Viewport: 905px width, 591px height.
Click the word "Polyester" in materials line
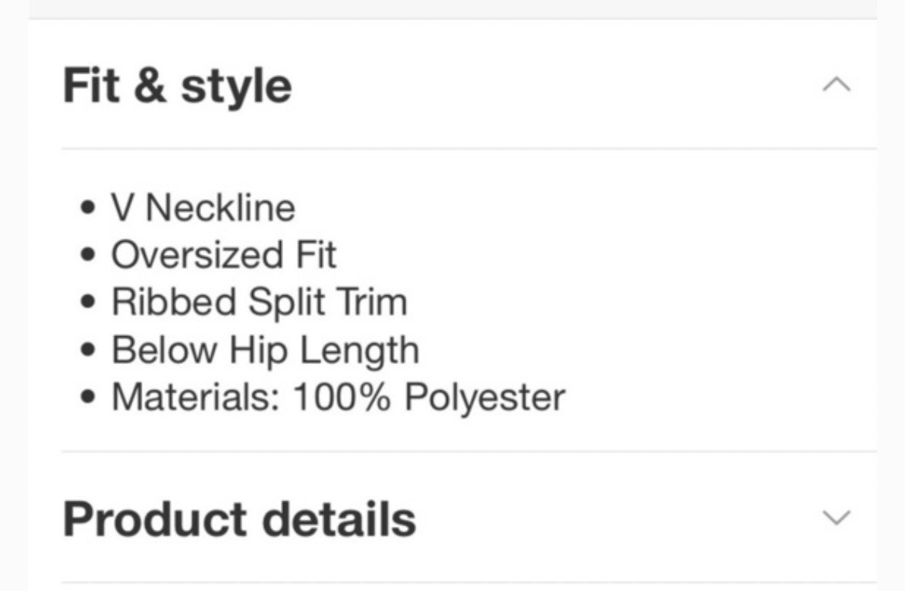pos(485,397)
